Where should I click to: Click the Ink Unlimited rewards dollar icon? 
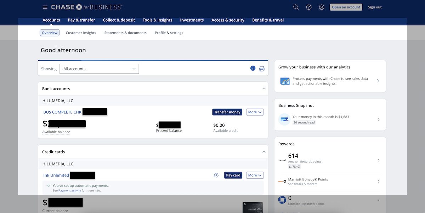pyautogui.click(x=216, y=175)
